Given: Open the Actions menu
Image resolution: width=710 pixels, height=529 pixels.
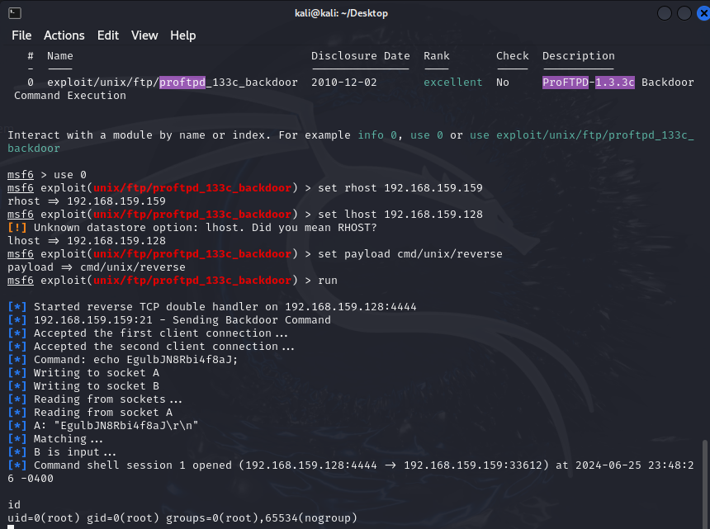Looking at the screenshot, I should (x=64, y=35).
